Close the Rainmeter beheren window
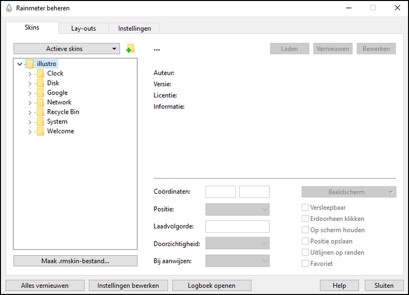409x295 pixels. click(x=397, y=8)
